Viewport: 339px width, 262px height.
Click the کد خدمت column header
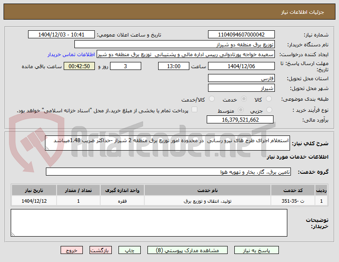point(293,190)
